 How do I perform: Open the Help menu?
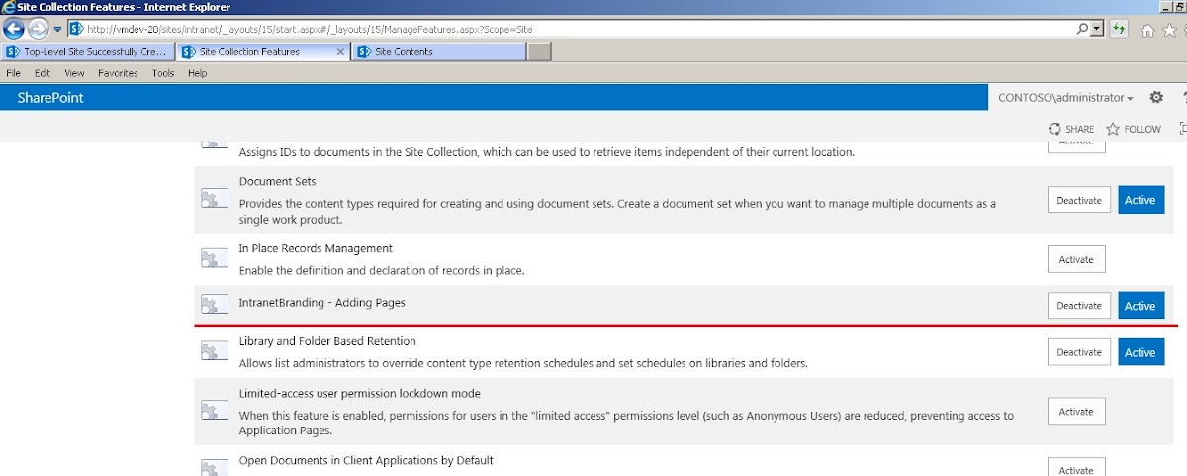(197, 73)
